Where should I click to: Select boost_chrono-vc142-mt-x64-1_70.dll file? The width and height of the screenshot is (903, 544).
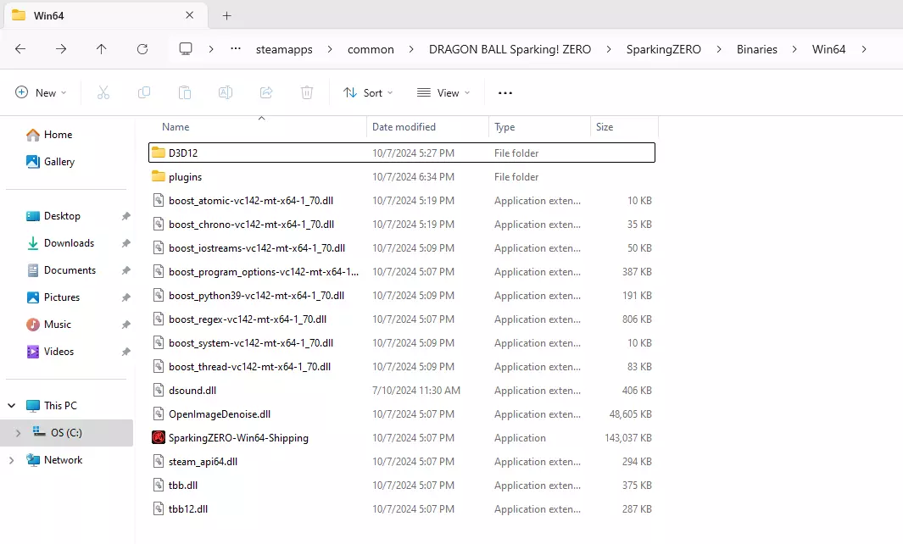(401, 224)
